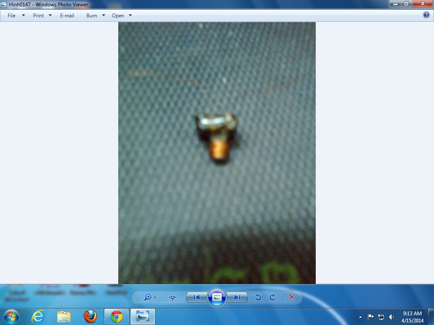Open Photo Viewer help icon

(426, 15)
